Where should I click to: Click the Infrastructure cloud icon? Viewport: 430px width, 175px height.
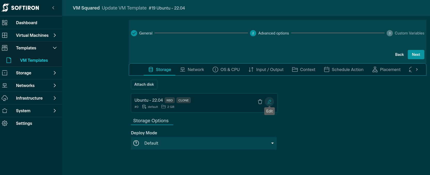5,98
